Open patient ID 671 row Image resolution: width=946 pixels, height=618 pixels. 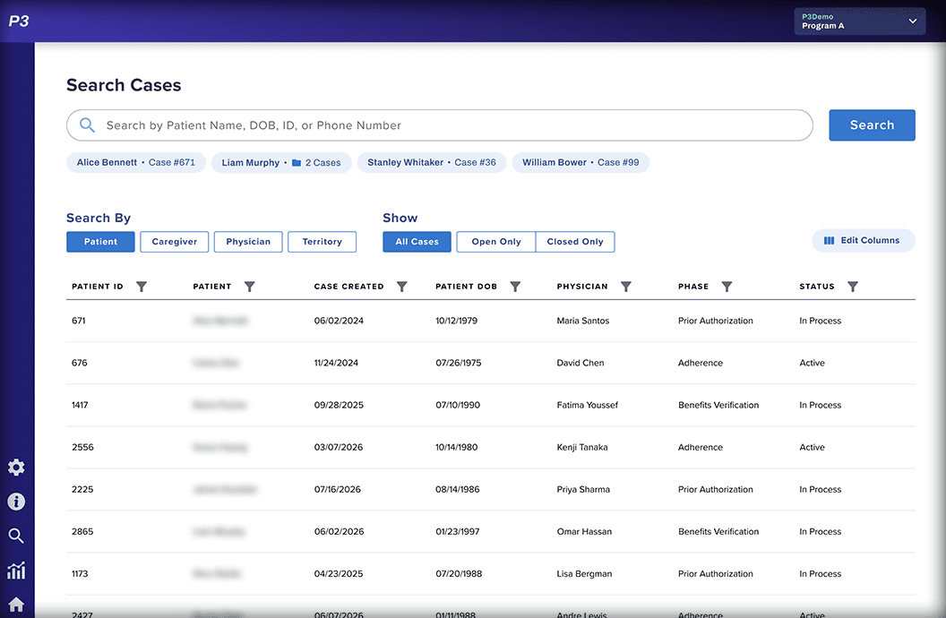[491, 321]
